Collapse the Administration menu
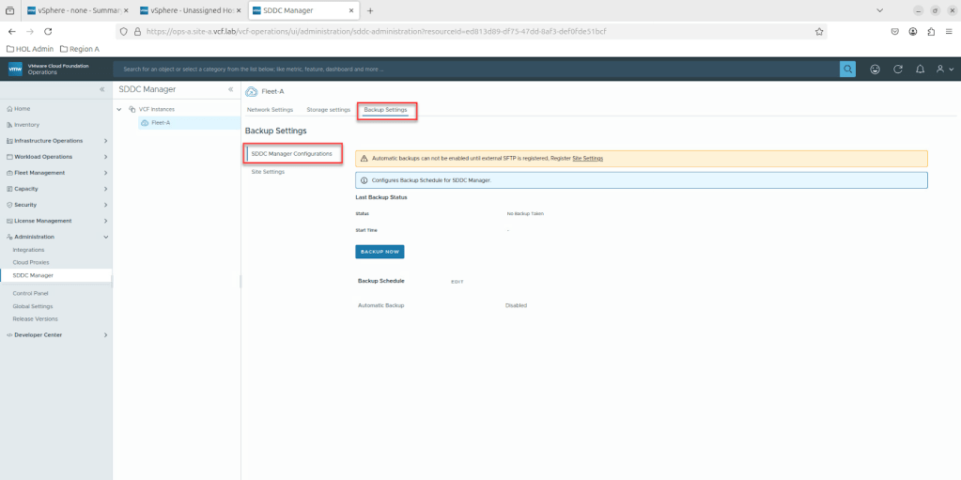961x480 pixels. tap(55, 237)
